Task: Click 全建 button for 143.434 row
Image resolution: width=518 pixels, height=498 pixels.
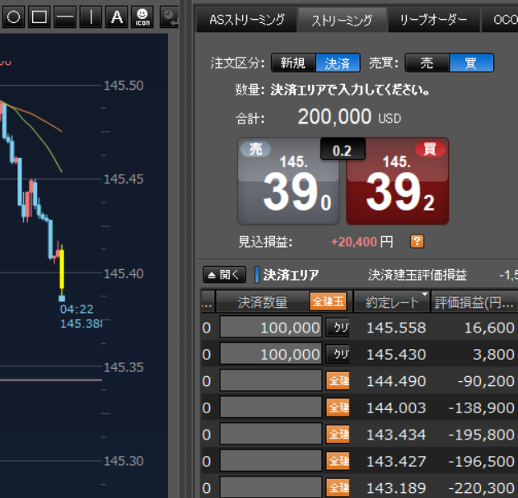Action: (x=338, y=435)
